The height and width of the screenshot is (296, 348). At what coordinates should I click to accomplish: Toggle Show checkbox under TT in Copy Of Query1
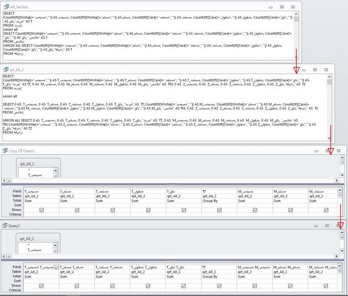tap(219, 210)
